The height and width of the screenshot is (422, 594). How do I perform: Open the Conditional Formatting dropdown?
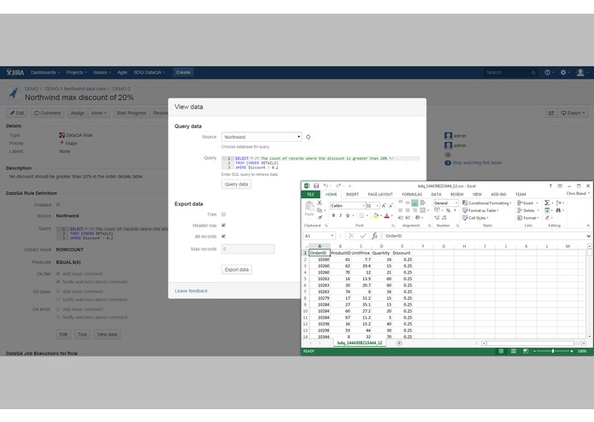pyautogui.click(x=487, y=203)
